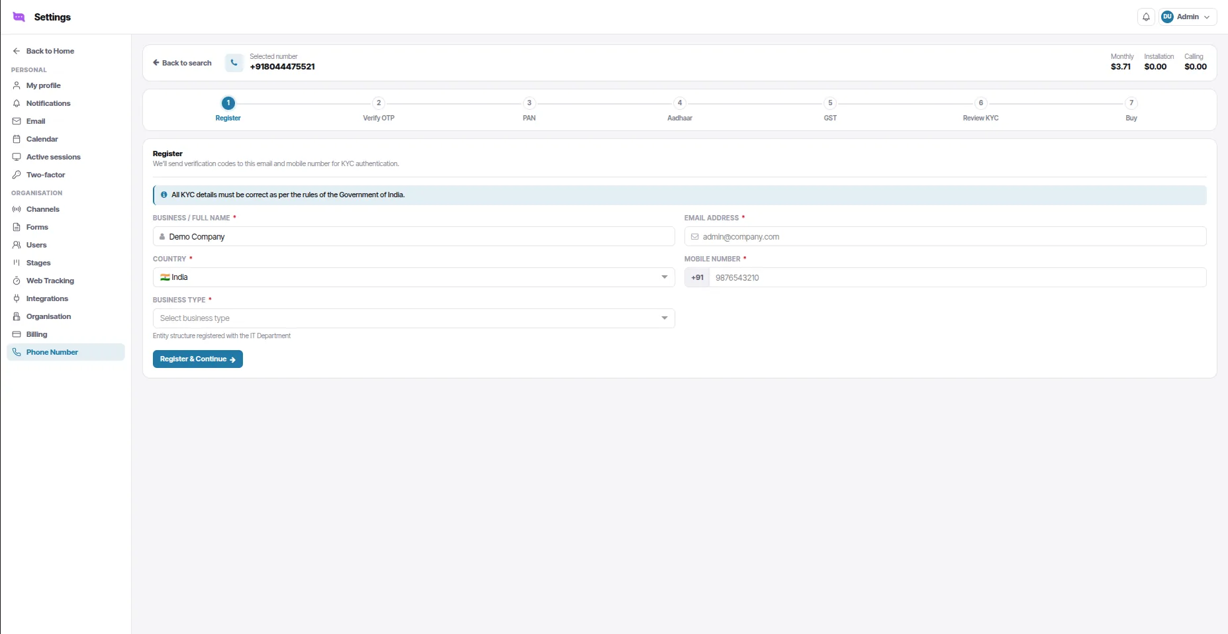Click the Stages columns icon
Image resolution: width=1228 pixels, height=634 pixels.
point(17,263)
